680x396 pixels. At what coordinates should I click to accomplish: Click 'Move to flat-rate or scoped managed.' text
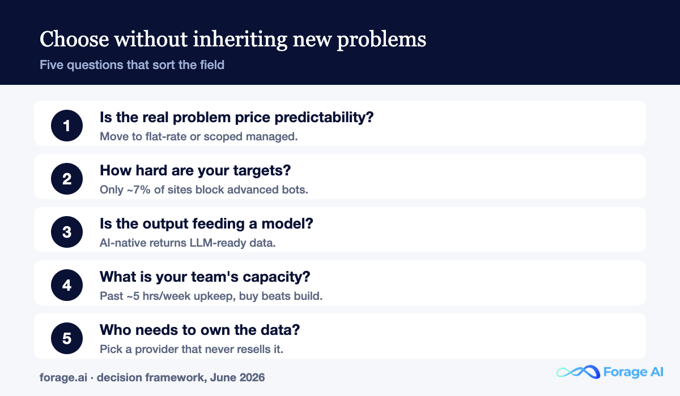tap(198, 136)
